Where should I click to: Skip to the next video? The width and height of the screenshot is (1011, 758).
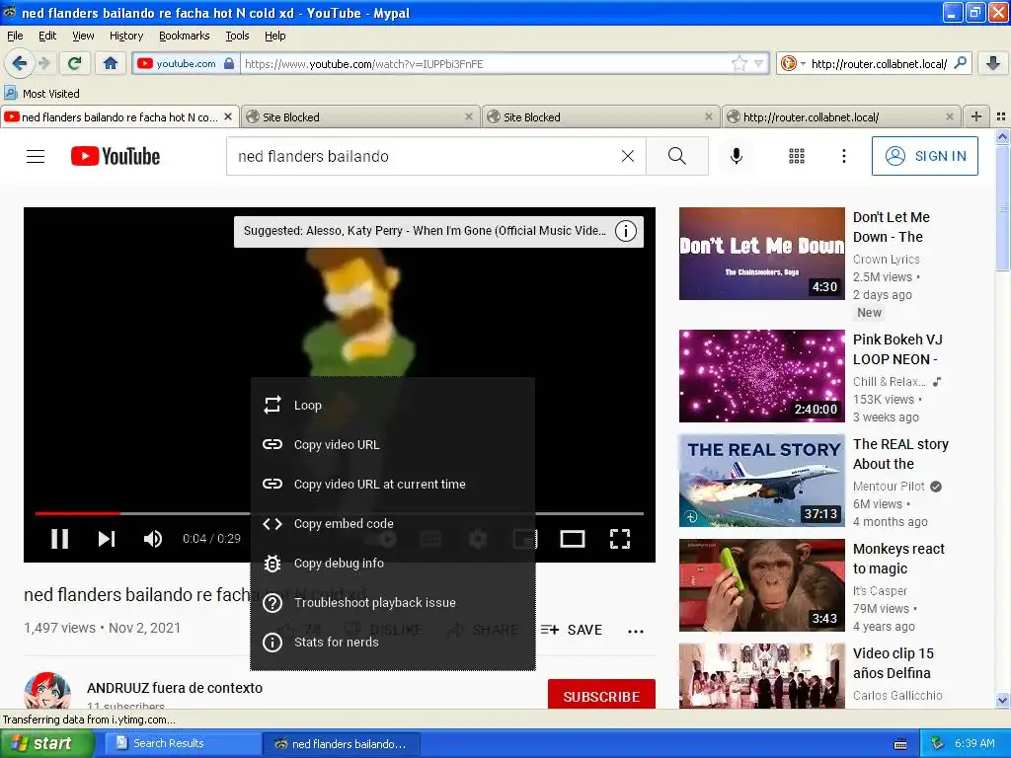coord(107,538)
